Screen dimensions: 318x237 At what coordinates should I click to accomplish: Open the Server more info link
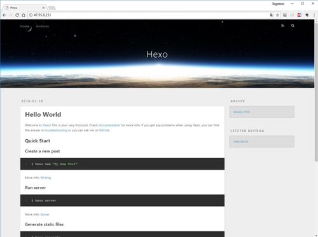[45, 215]
